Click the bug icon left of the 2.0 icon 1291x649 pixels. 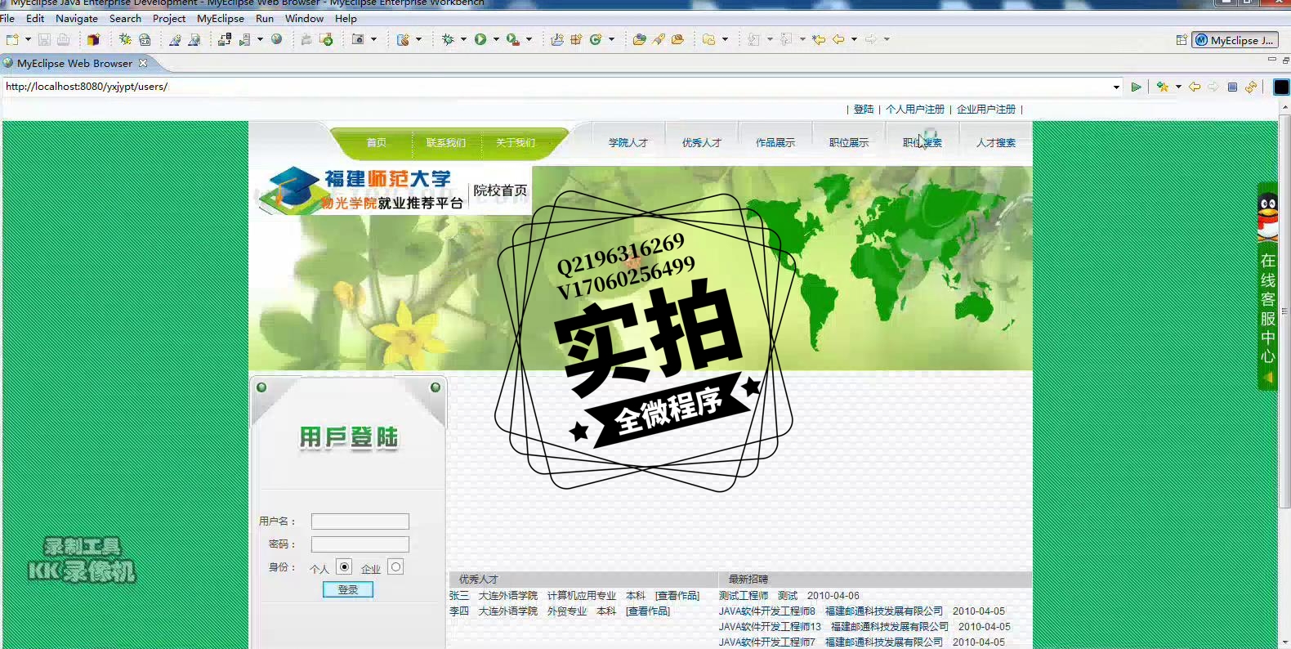[125, 39]
